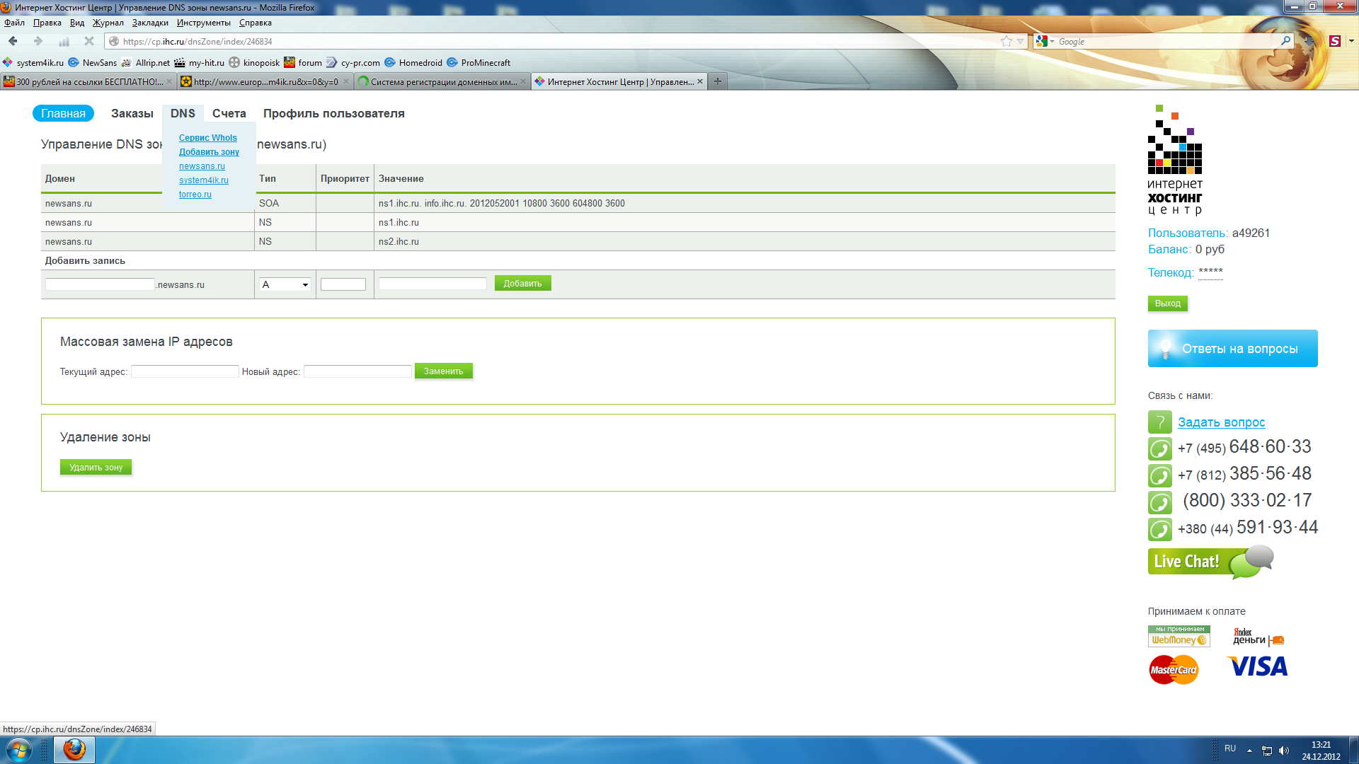Open the ProMinecraft bookmark
Viewport: 1359px width, 764px height.
[x=478, y=62]
